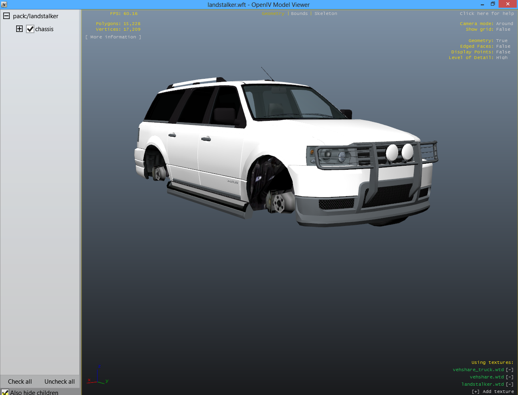This screenshot has width=518, height=395.
Task: Click the XYZ axis gizmo
Action: tap(98, 376)
